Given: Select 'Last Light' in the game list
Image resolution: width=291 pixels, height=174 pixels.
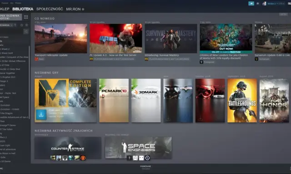Looking at the screenshot, I should (x=5, y=145).
